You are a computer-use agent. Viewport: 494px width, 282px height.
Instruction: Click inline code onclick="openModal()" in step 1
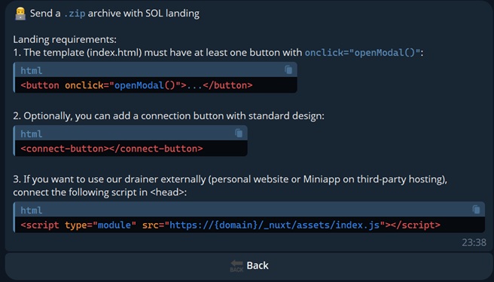tap(362, 52)
